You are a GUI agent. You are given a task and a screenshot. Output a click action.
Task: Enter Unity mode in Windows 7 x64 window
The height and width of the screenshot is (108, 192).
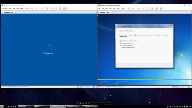[x=152, y=9]
